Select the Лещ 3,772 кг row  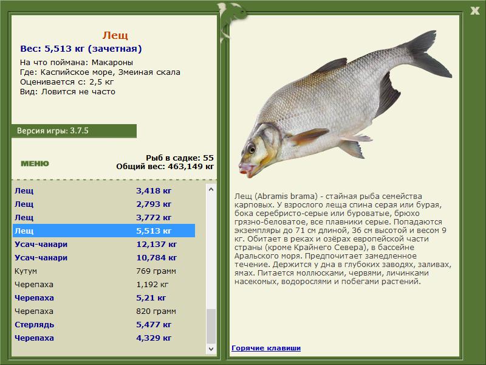click(x=104, y=217)
